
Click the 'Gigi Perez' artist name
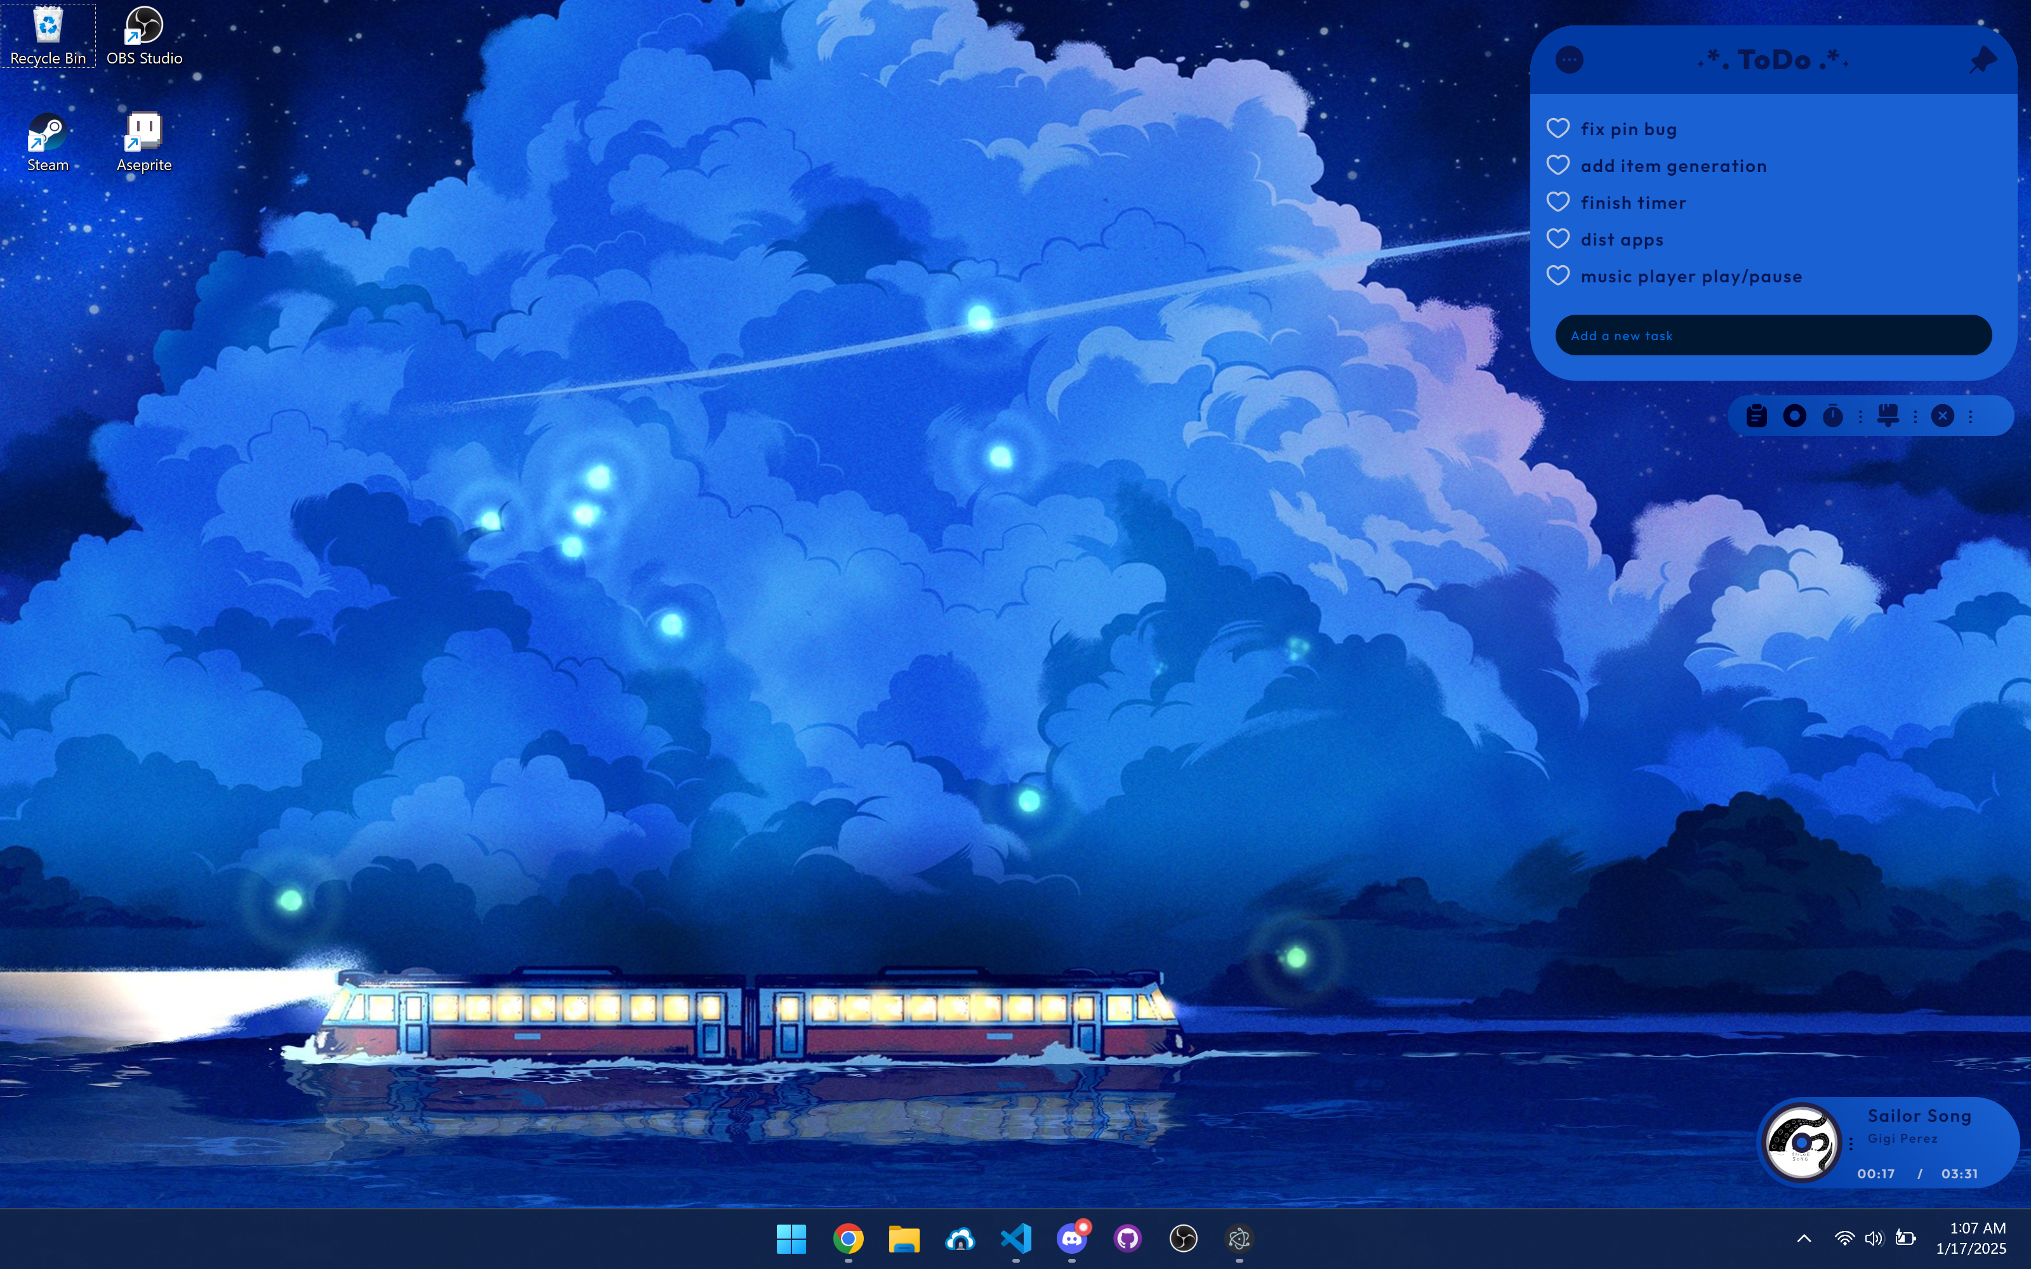click(1903, 1139)
